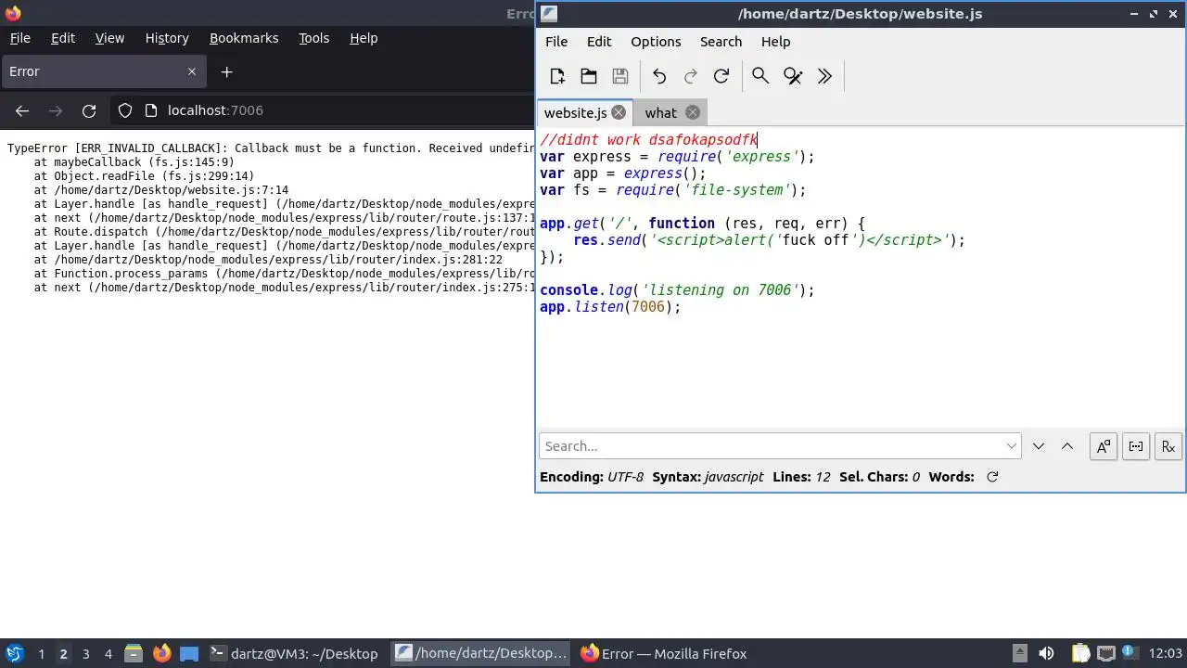Open FeatherPad File menu

pos(556,42)
